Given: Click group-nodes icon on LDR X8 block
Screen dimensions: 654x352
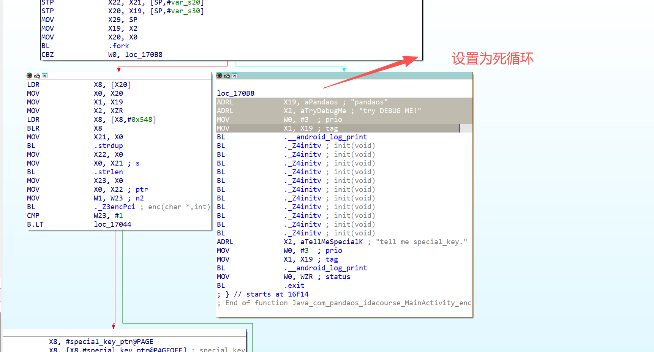Looking at the screenshot, I should [x=44, y=76].
